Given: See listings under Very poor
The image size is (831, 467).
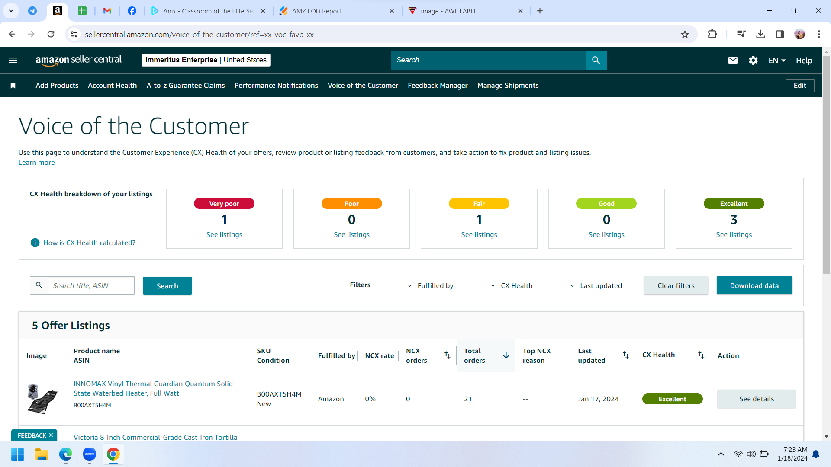Looking at the screenshot, I should 224,235.
